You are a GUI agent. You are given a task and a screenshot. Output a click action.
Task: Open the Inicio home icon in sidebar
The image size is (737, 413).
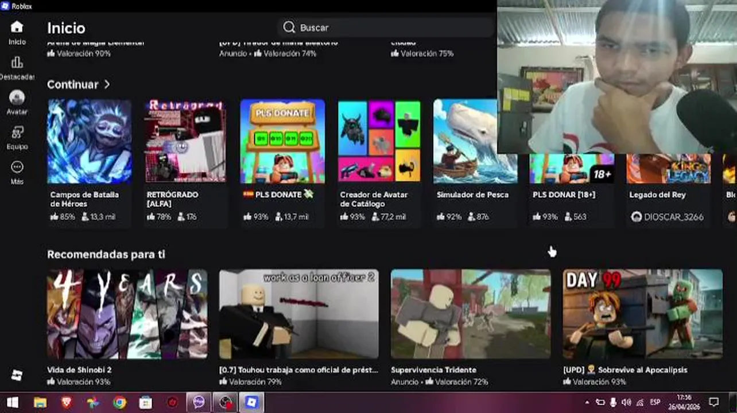point(17,27)
